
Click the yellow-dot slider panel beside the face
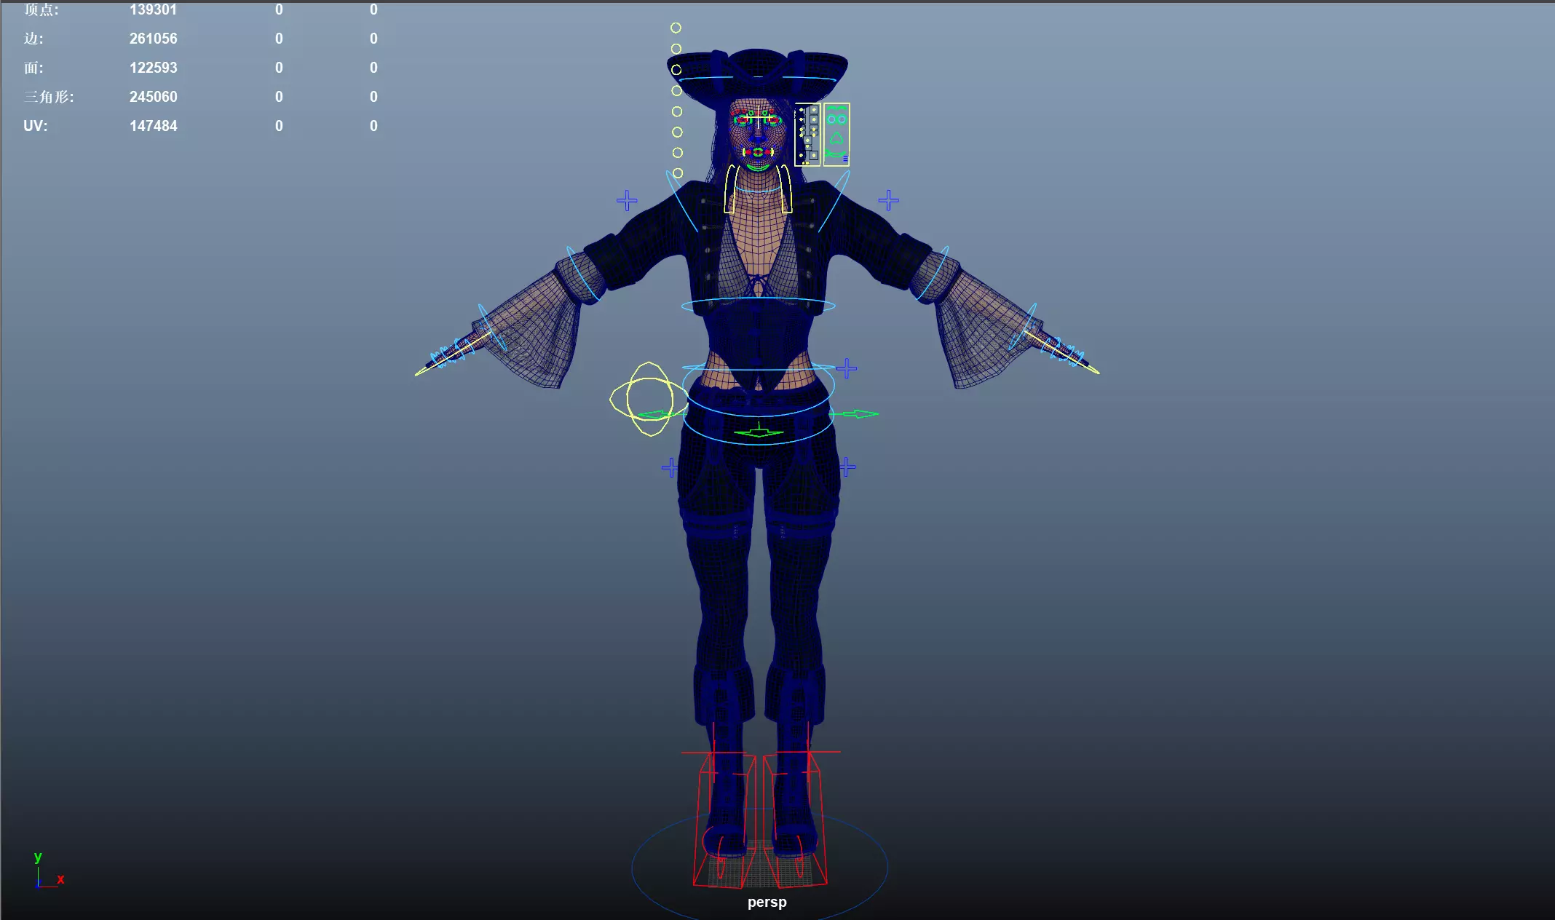point(807,135)
